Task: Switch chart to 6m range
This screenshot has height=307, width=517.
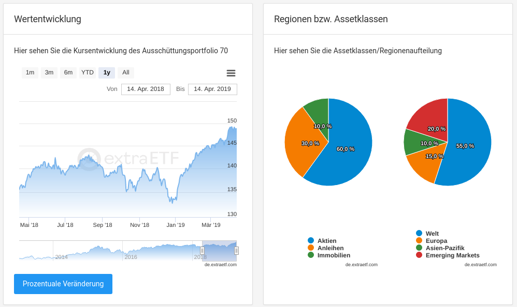Action: pos(68,73)
